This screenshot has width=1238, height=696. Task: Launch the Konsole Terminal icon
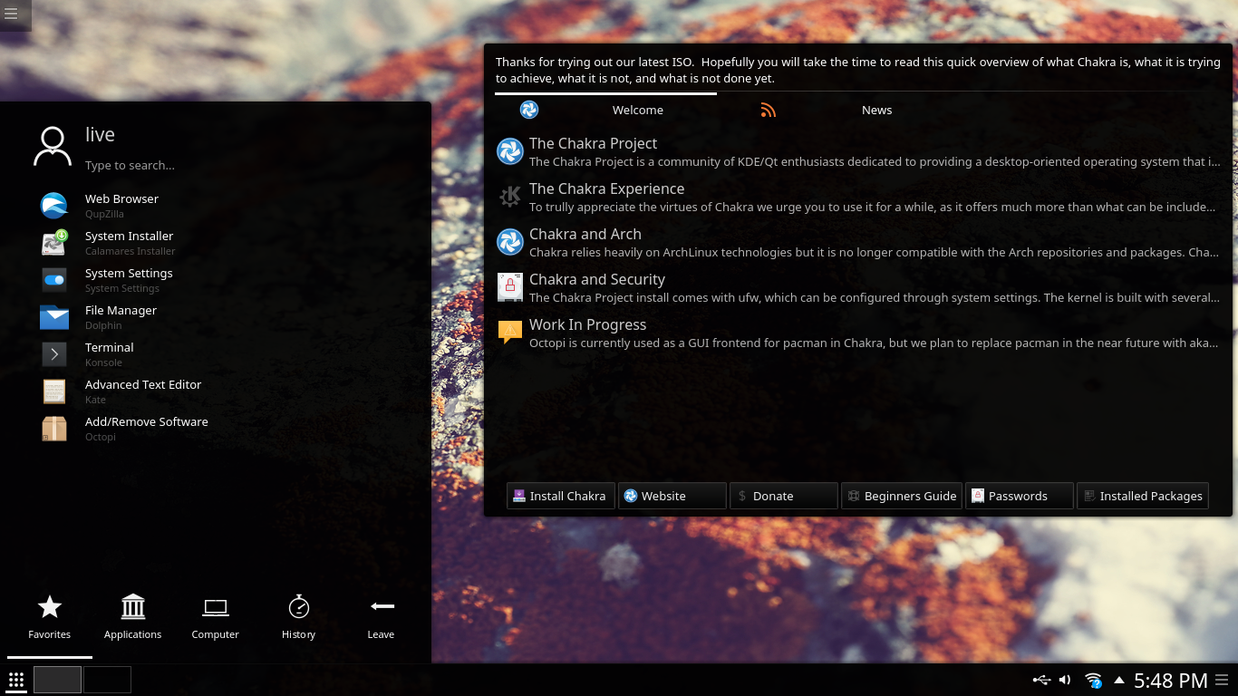click(54, 354)
